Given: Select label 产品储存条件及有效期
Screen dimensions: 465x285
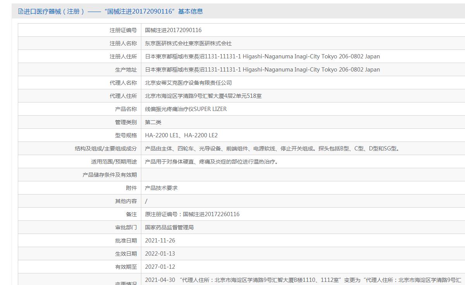Looking at the screenshot, I should [x=110, y=175].
